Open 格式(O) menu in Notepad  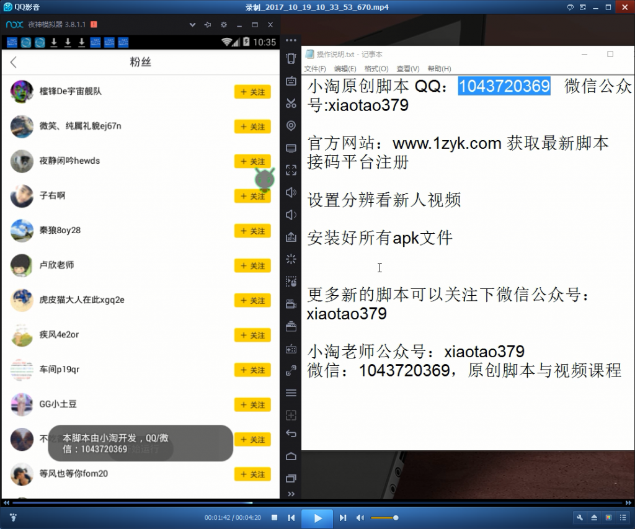point(376,68)
